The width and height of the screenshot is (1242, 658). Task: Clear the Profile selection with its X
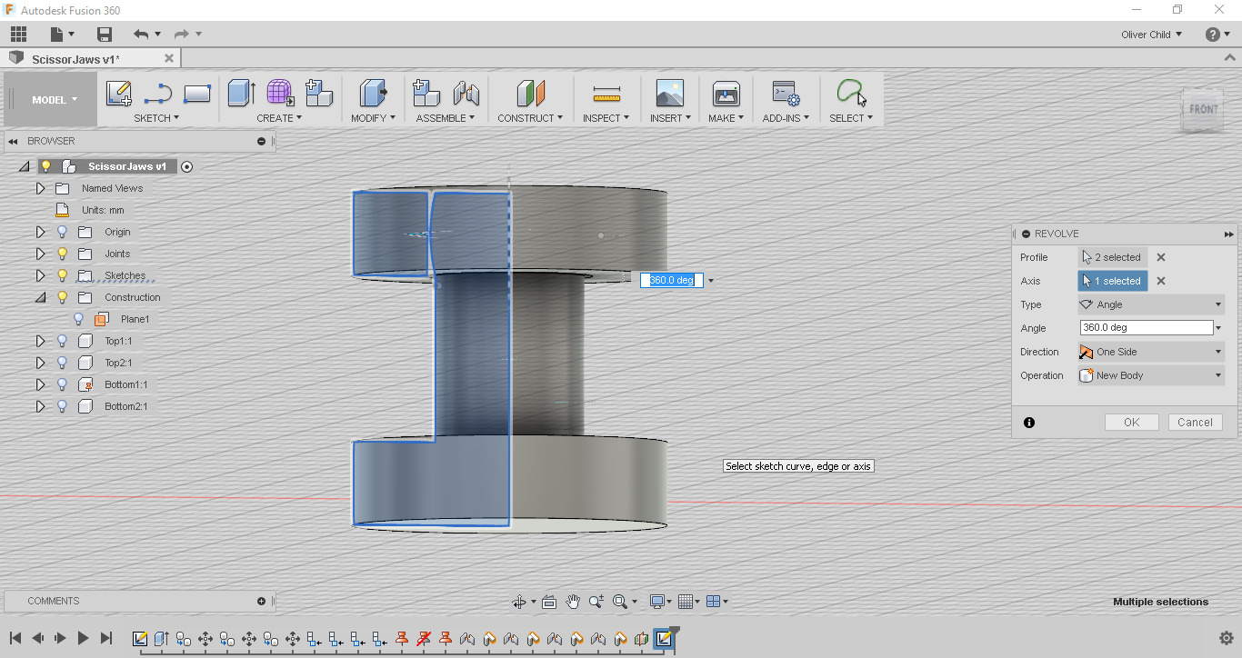click(1161, 257)
